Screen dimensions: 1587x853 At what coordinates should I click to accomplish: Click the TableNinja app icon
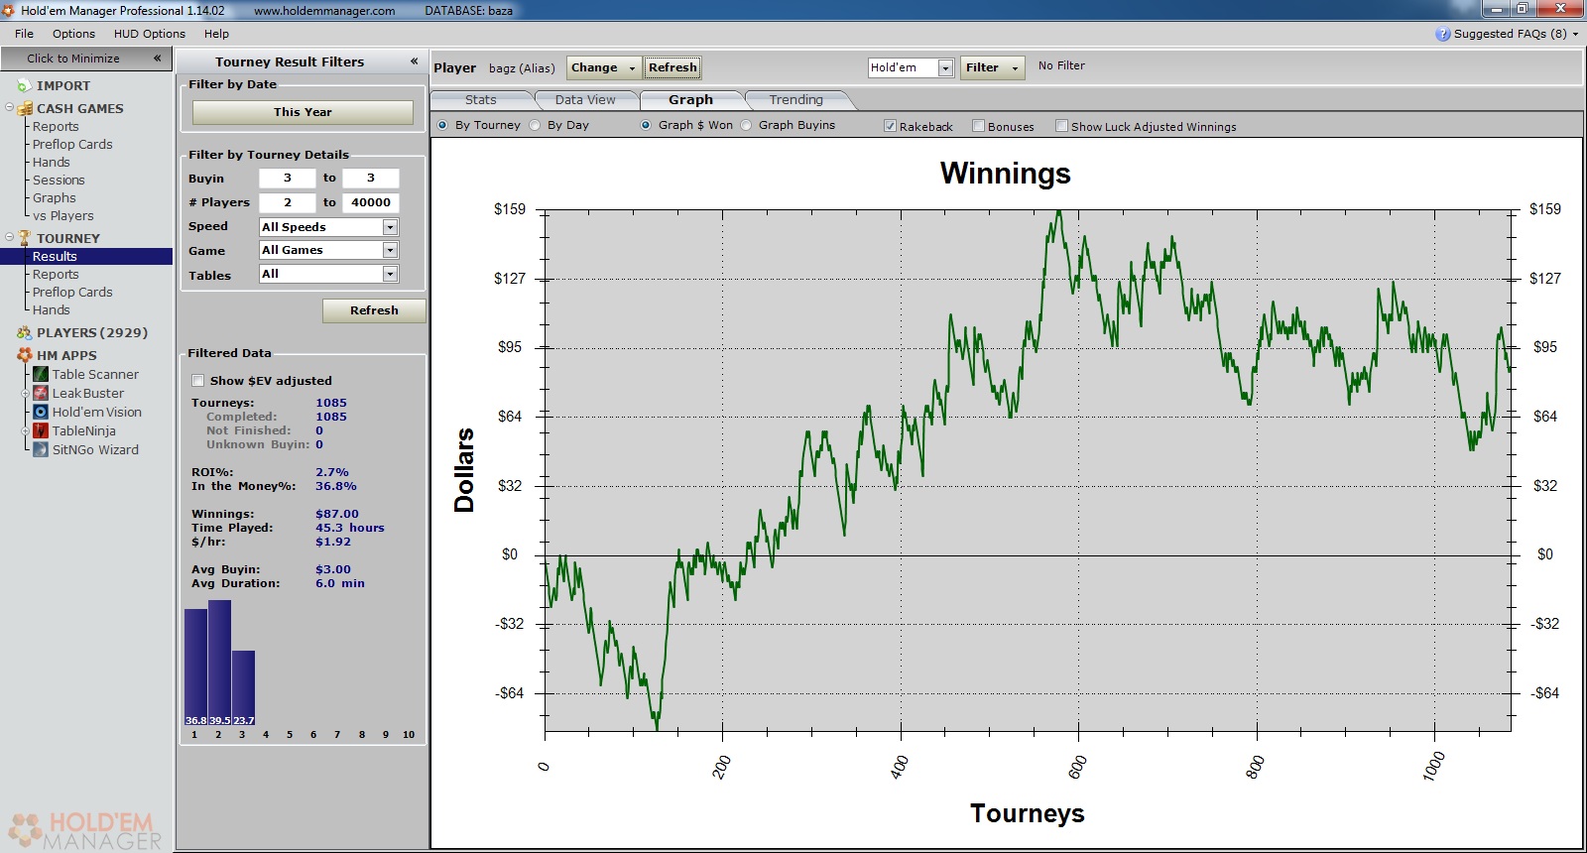(41, 430)
